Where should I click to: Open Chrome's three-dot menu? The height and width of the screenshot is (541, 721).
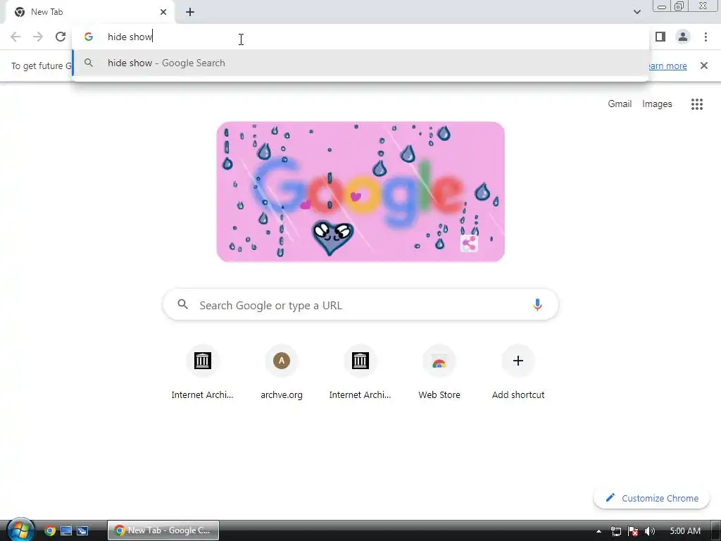(x=706, y=37)
